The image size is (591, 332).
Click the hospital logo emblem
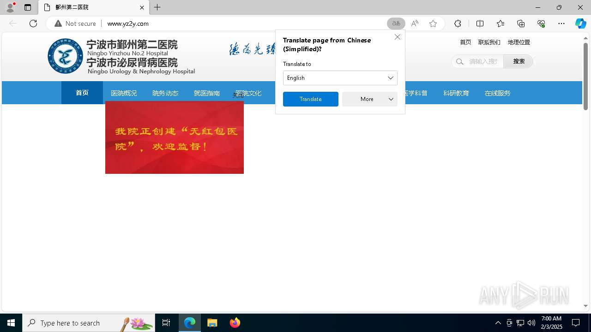tap(66, 56)
